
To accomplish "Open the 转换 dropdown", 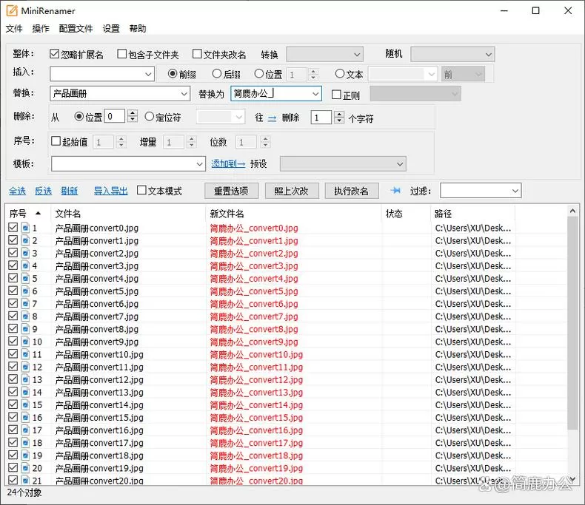I will [324, 55].
